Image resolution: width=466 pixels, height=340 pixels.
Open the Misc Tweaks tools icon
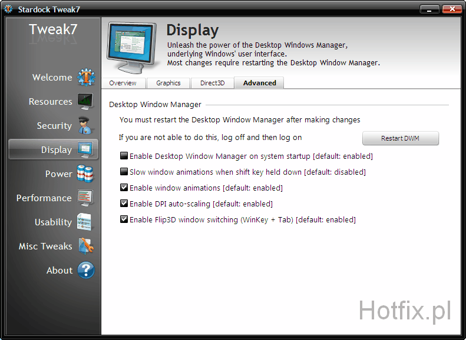click(86, 246)
